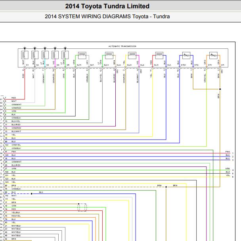Click the pin 122 GRN/YEL wire label

16,145
